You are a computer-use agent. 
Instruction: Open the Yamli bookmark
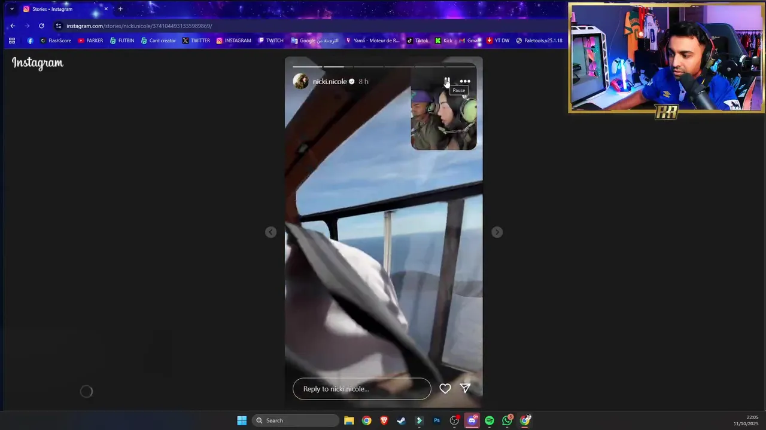[x=372, y=41]
